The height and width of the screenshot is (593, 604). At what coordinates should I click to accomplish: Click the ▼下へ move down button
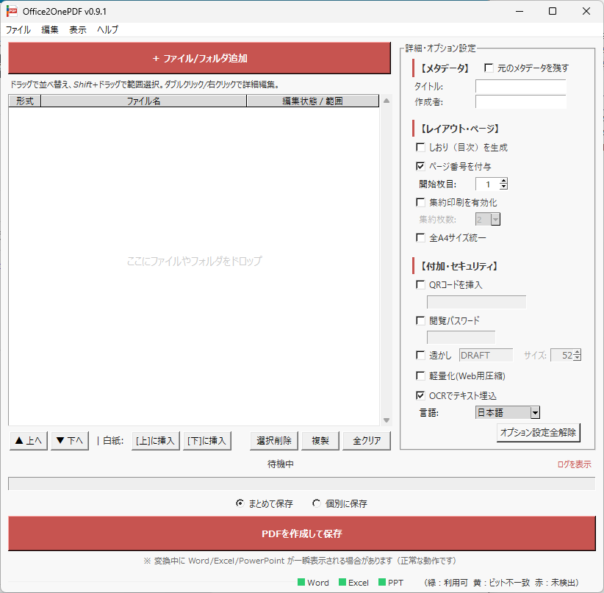pos(70,441)
